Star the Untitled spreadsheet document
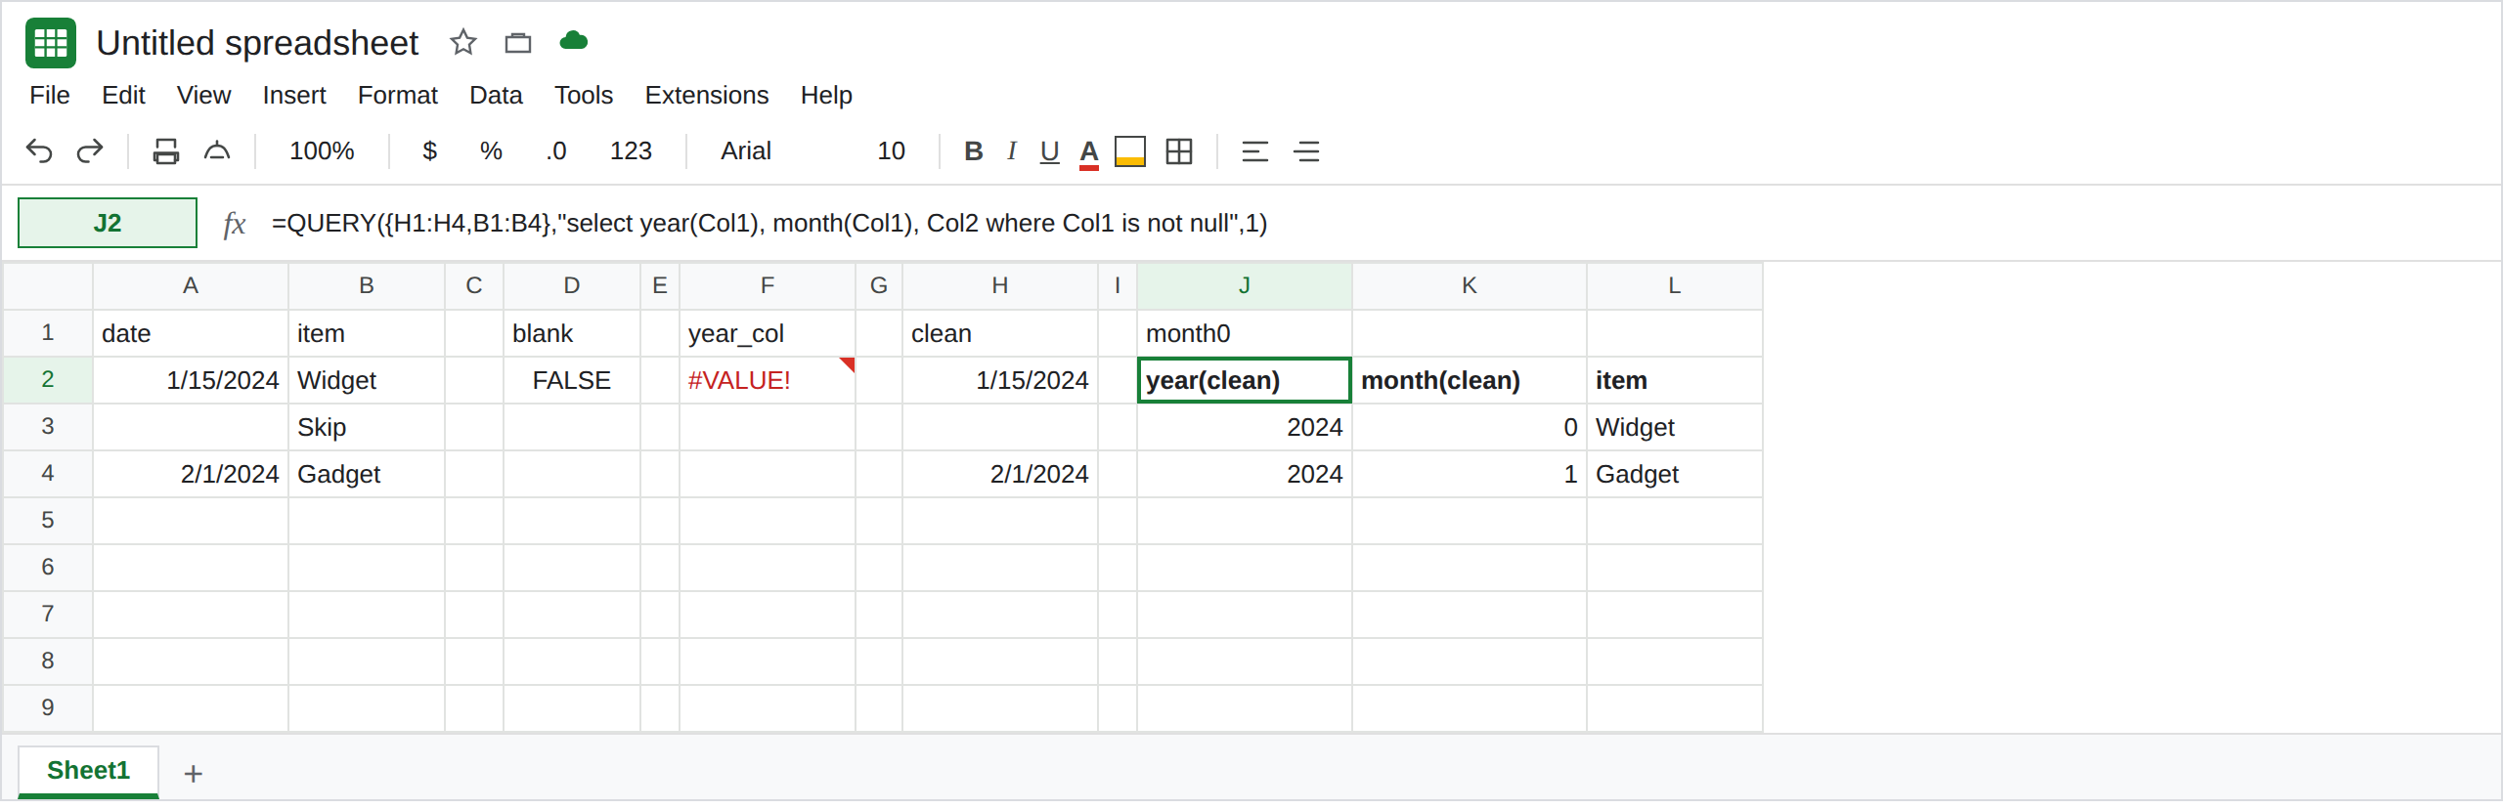Viewport: 2503px width, 809px height. point(462,42)
